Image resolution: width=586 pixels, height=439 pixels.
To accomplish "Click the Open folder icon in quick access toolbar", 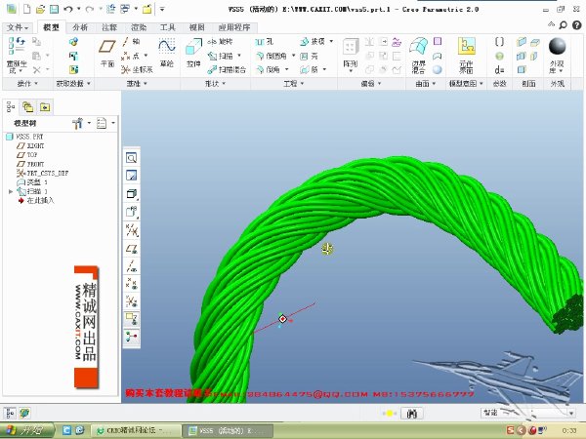I will [x=40, y=10].
